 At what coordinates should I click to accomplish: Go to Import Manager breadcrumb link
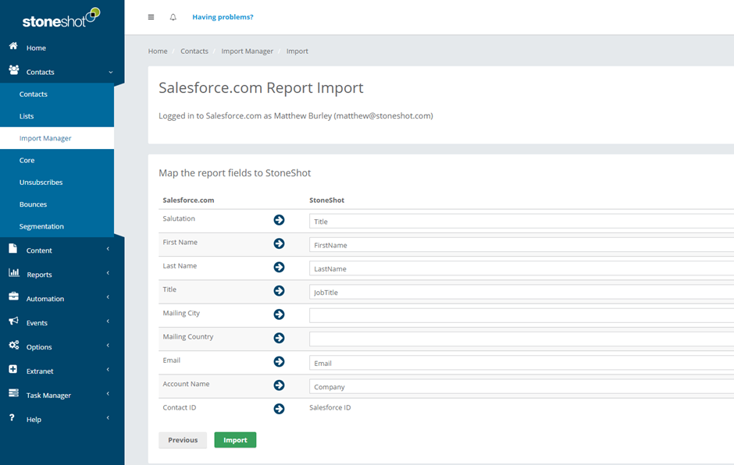click(x=248, y=51)
